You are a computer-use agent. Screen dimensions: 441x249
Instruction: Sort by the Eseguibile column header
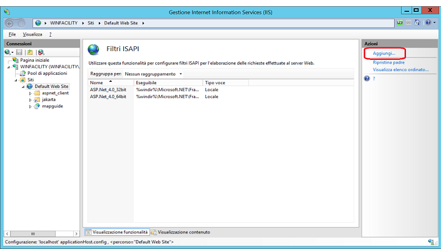pos(168,83)
